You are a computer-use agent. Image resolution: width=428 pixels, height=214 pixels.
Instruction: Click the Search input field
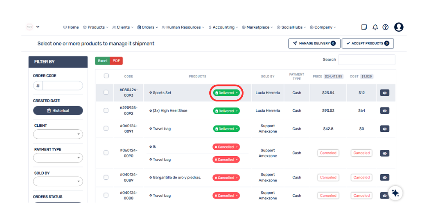[366, 60]
